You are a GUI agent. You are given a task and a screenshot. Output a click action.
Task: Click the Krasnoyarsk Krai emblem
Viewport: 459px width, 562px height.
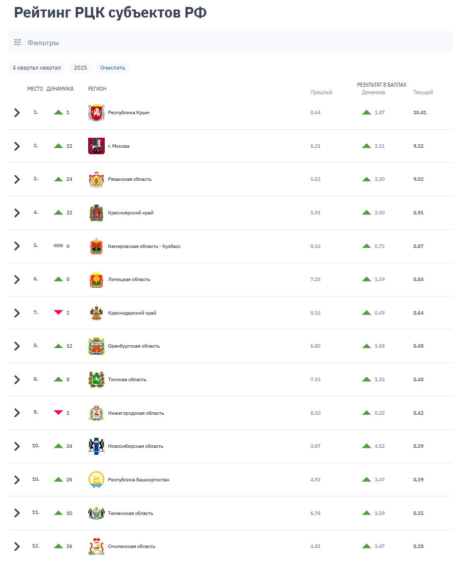(x=96, y=213)
